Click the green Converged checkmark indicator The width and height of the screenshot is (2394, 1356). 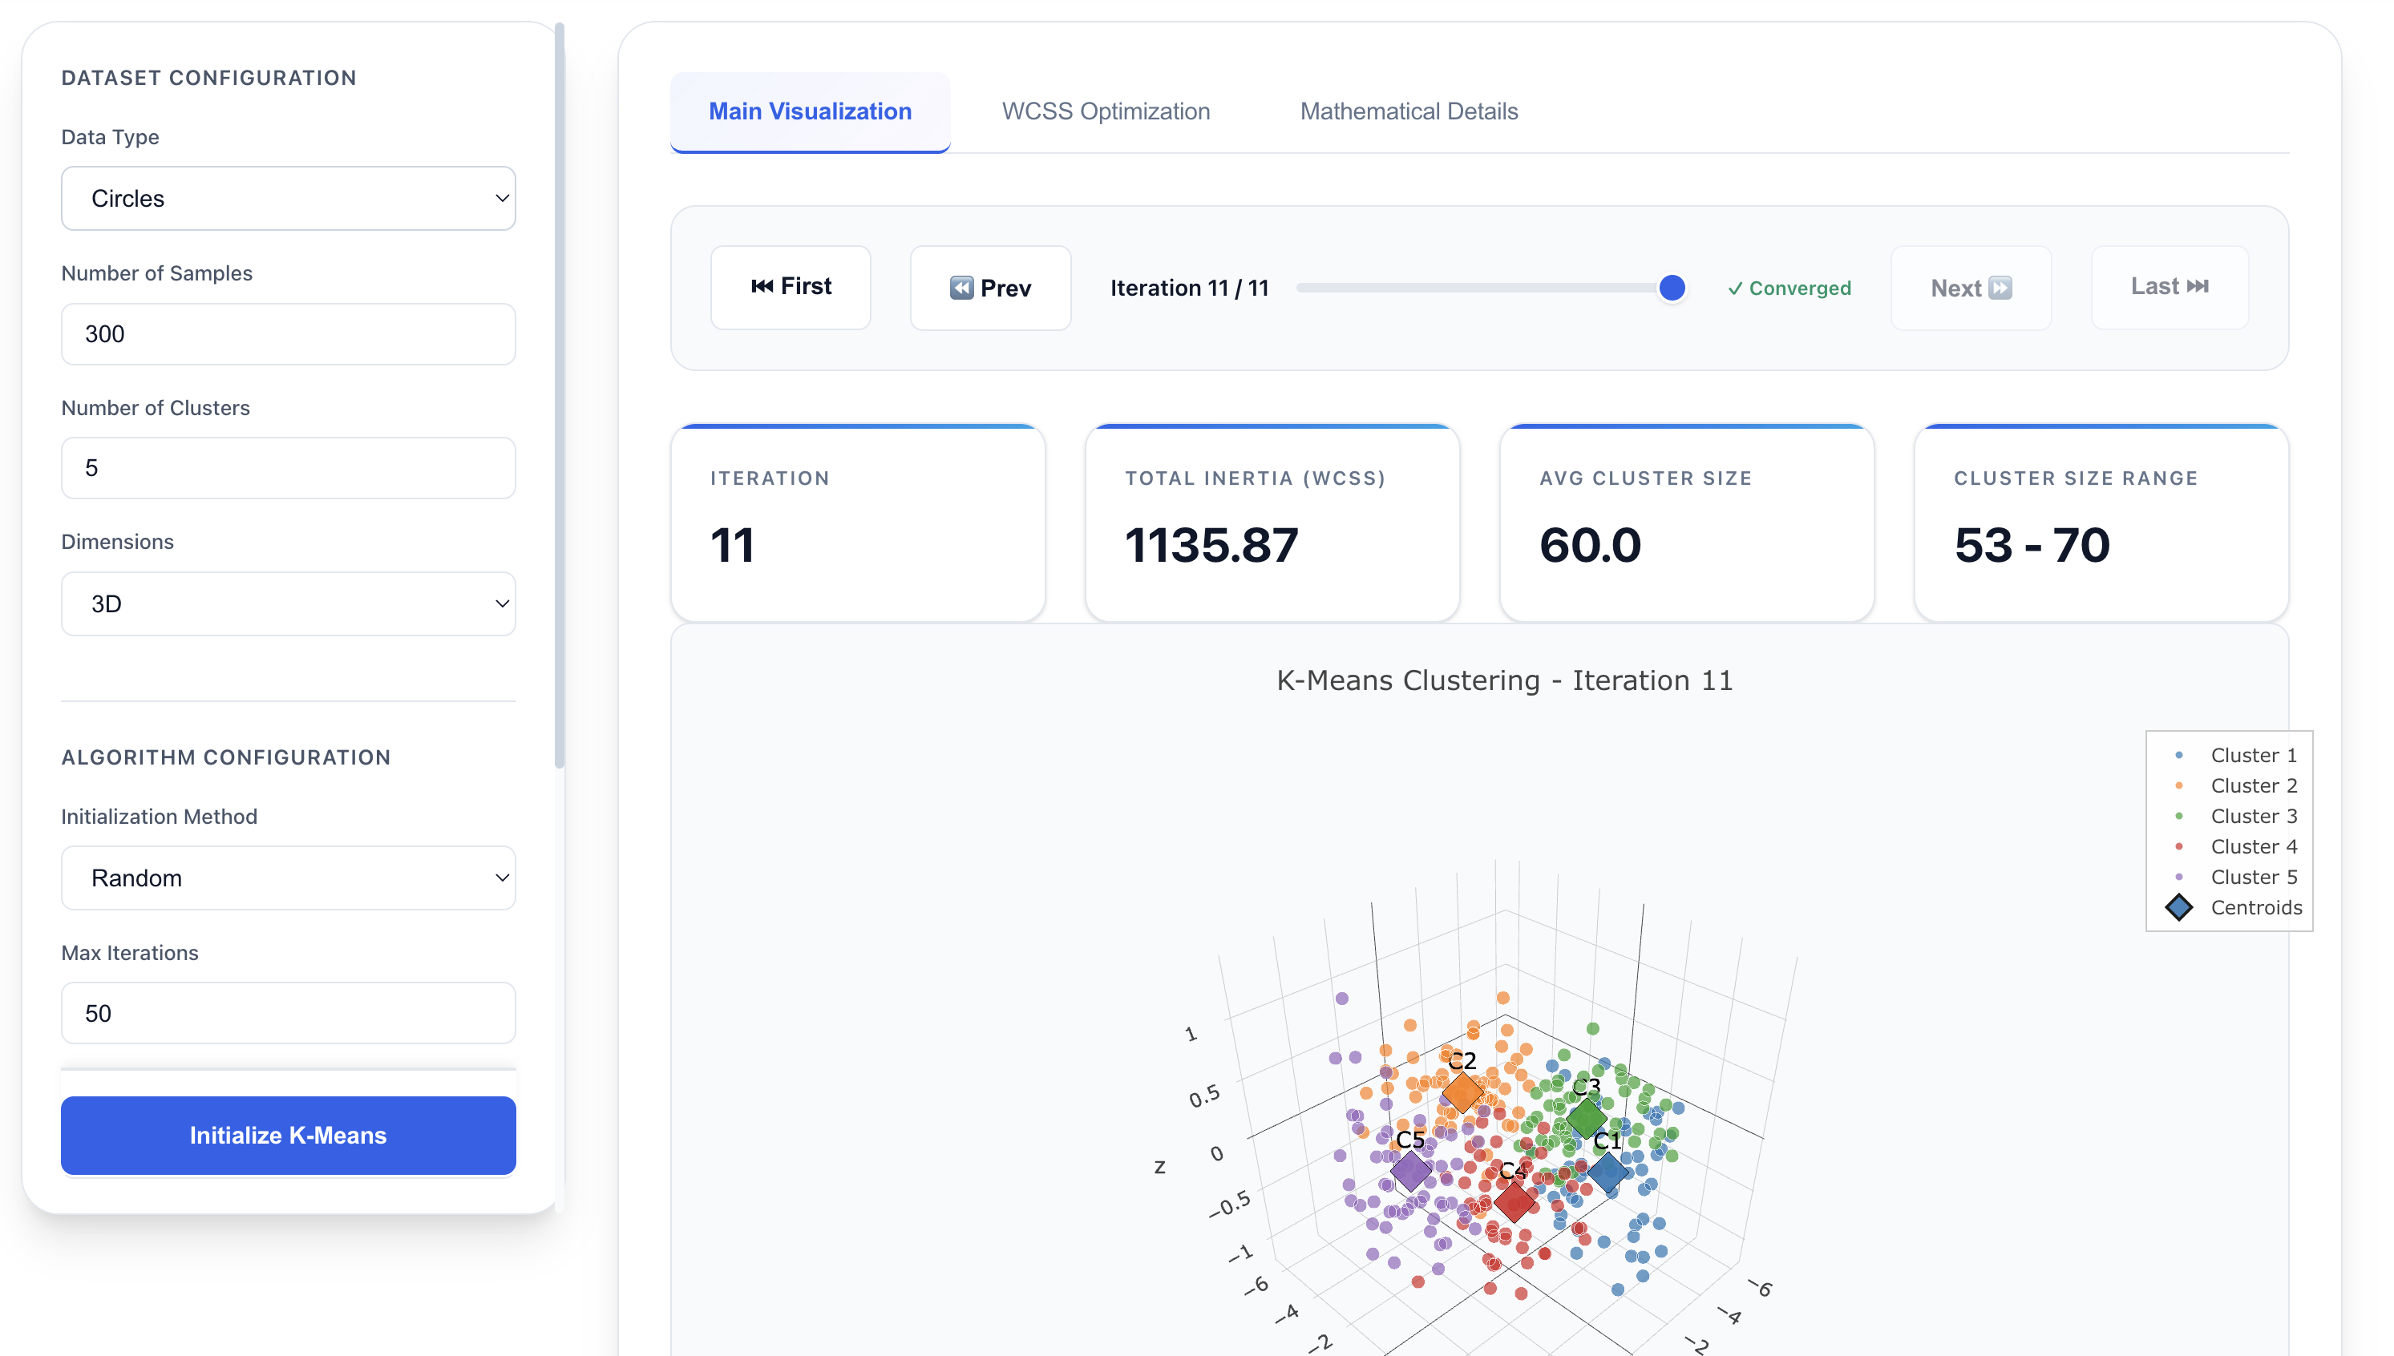[1737, 288]
